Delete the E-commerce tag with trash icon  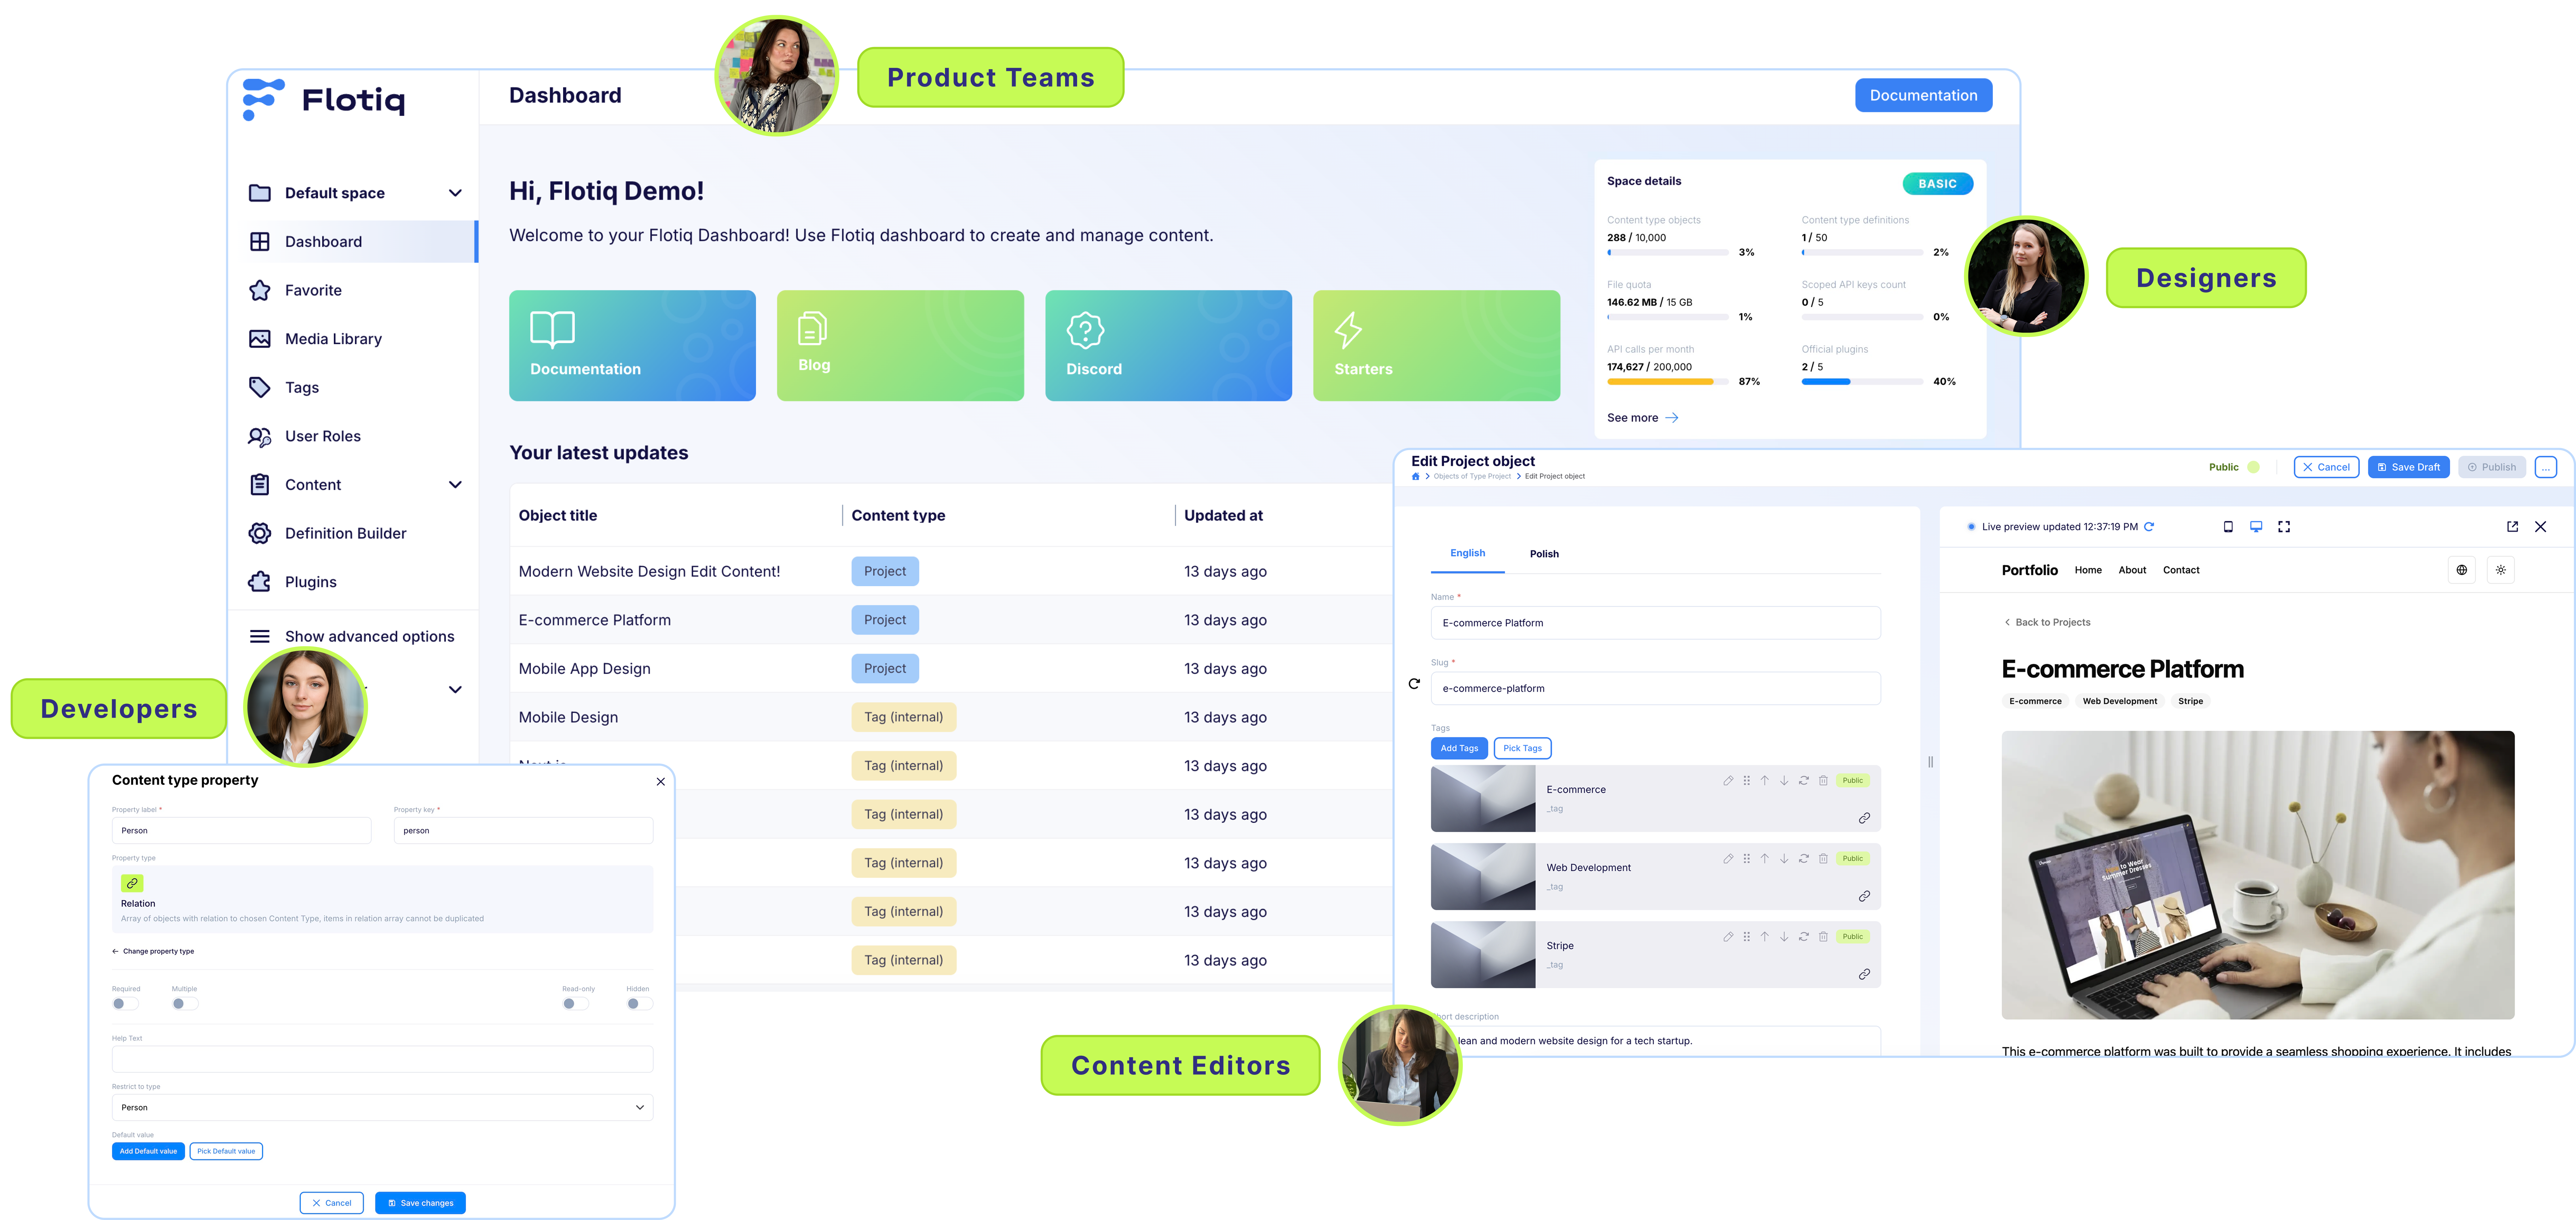point(1823,781)
